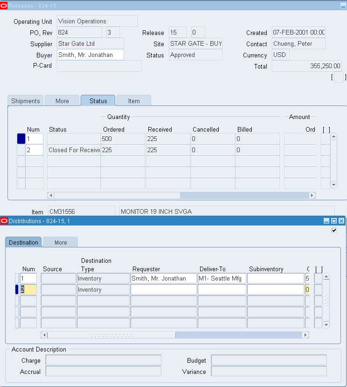Image resolution: width=347 pixels, height=387 pixels.
Task: Select row indicator for shipment line 2
Action: point(21,150)
